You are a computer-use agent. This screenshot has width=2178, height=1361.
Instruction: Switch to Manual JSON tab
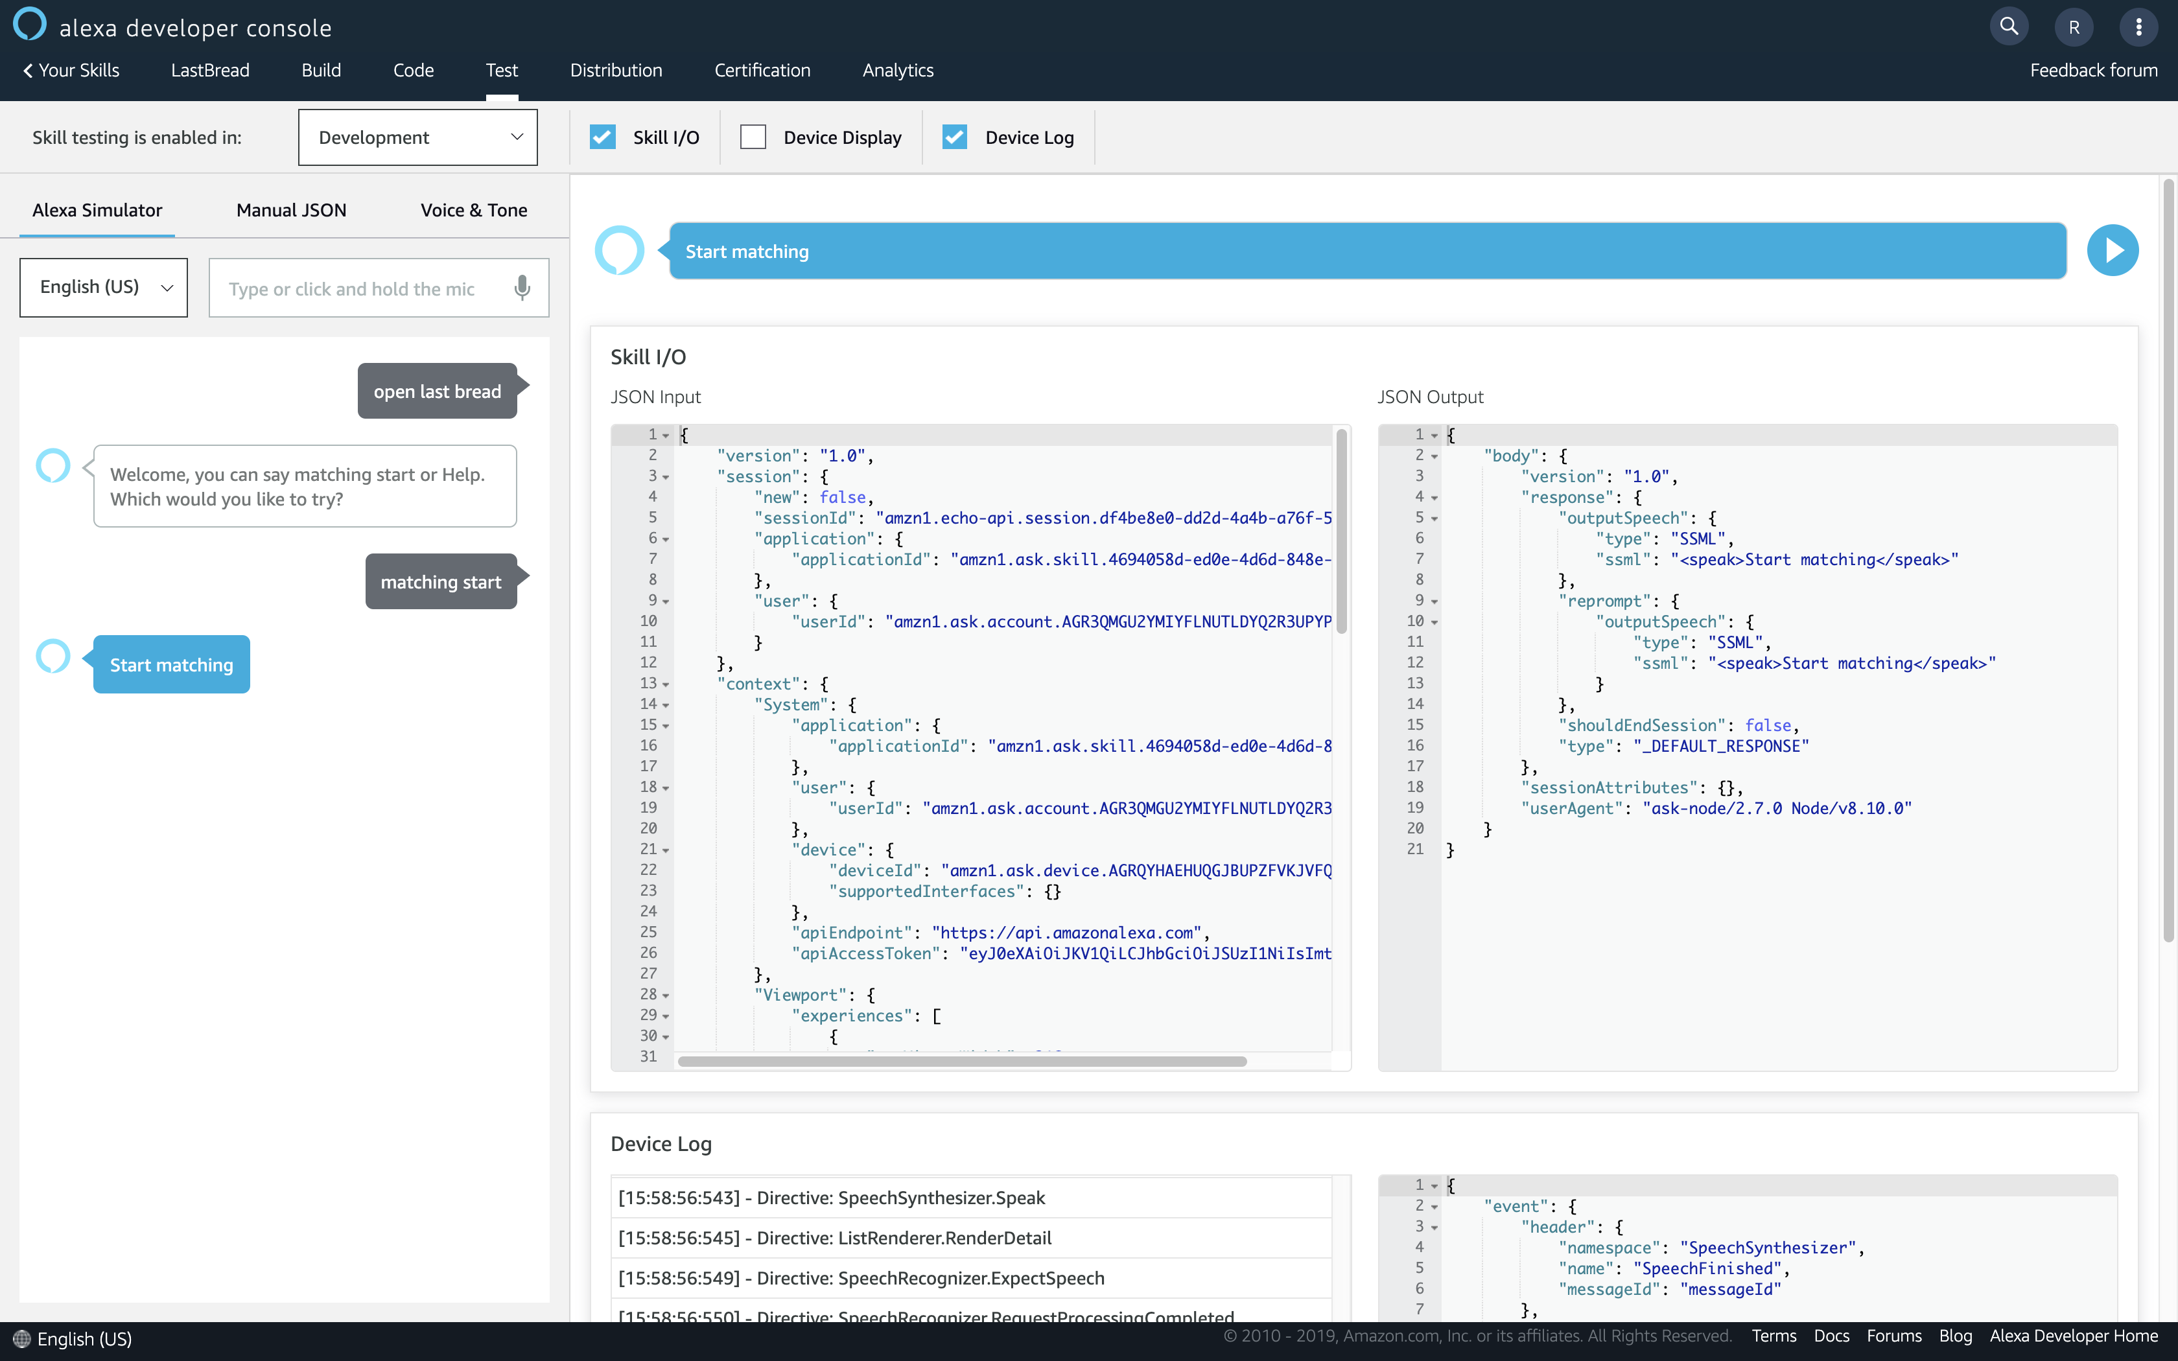(x=290, y=210)
